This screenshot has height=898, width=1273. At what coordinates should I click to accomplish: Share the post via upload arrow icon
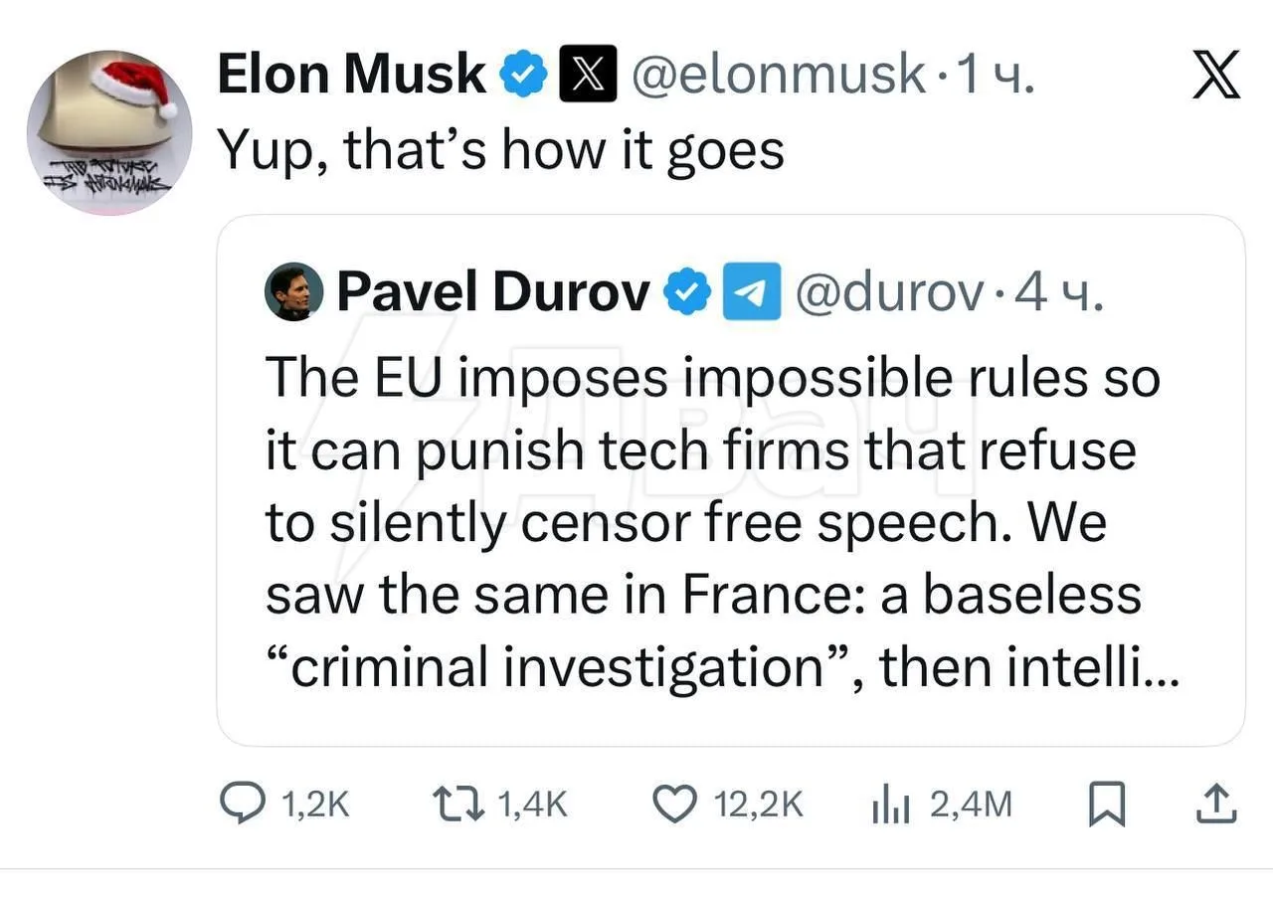[x=1213, y=805]
